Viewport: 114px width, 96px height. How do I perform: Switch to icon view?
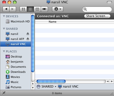[x=23, y=9]
